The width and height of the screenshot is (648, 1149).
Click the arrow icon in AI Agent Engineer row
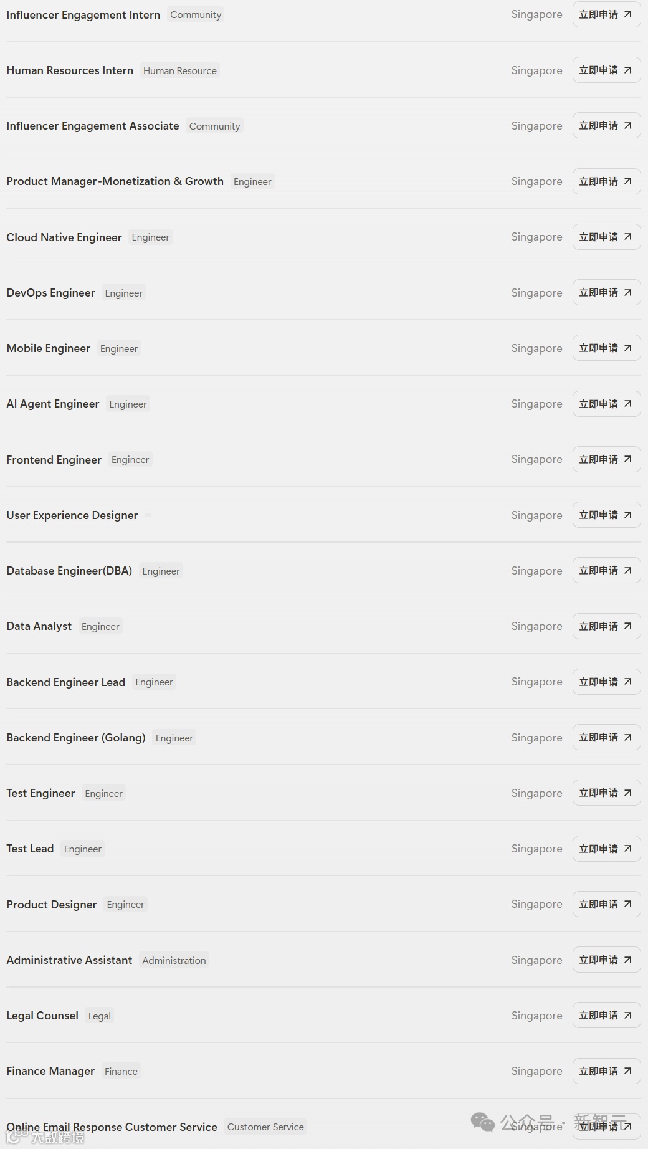tap(627, 404)
